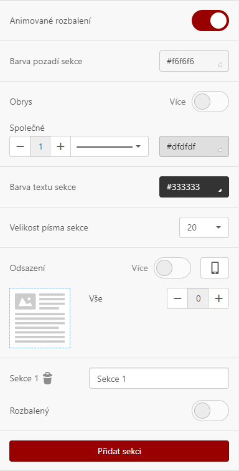Enable the Více toggle for Odsazení
239x471 pixels.
coord(172,268)
